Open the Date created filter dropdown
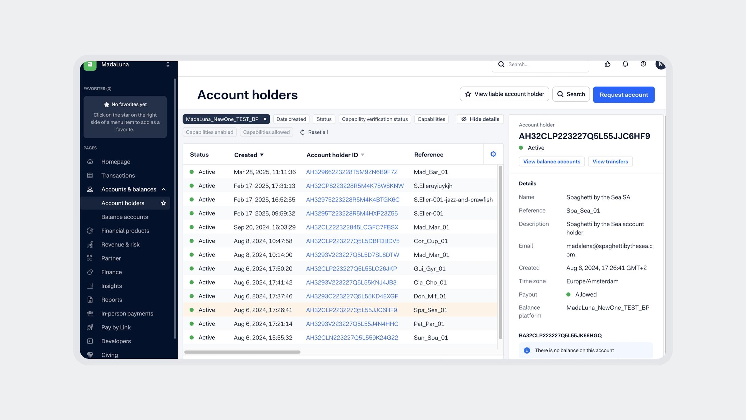Screen dimensions: 746x420 [x=291, y=119]
